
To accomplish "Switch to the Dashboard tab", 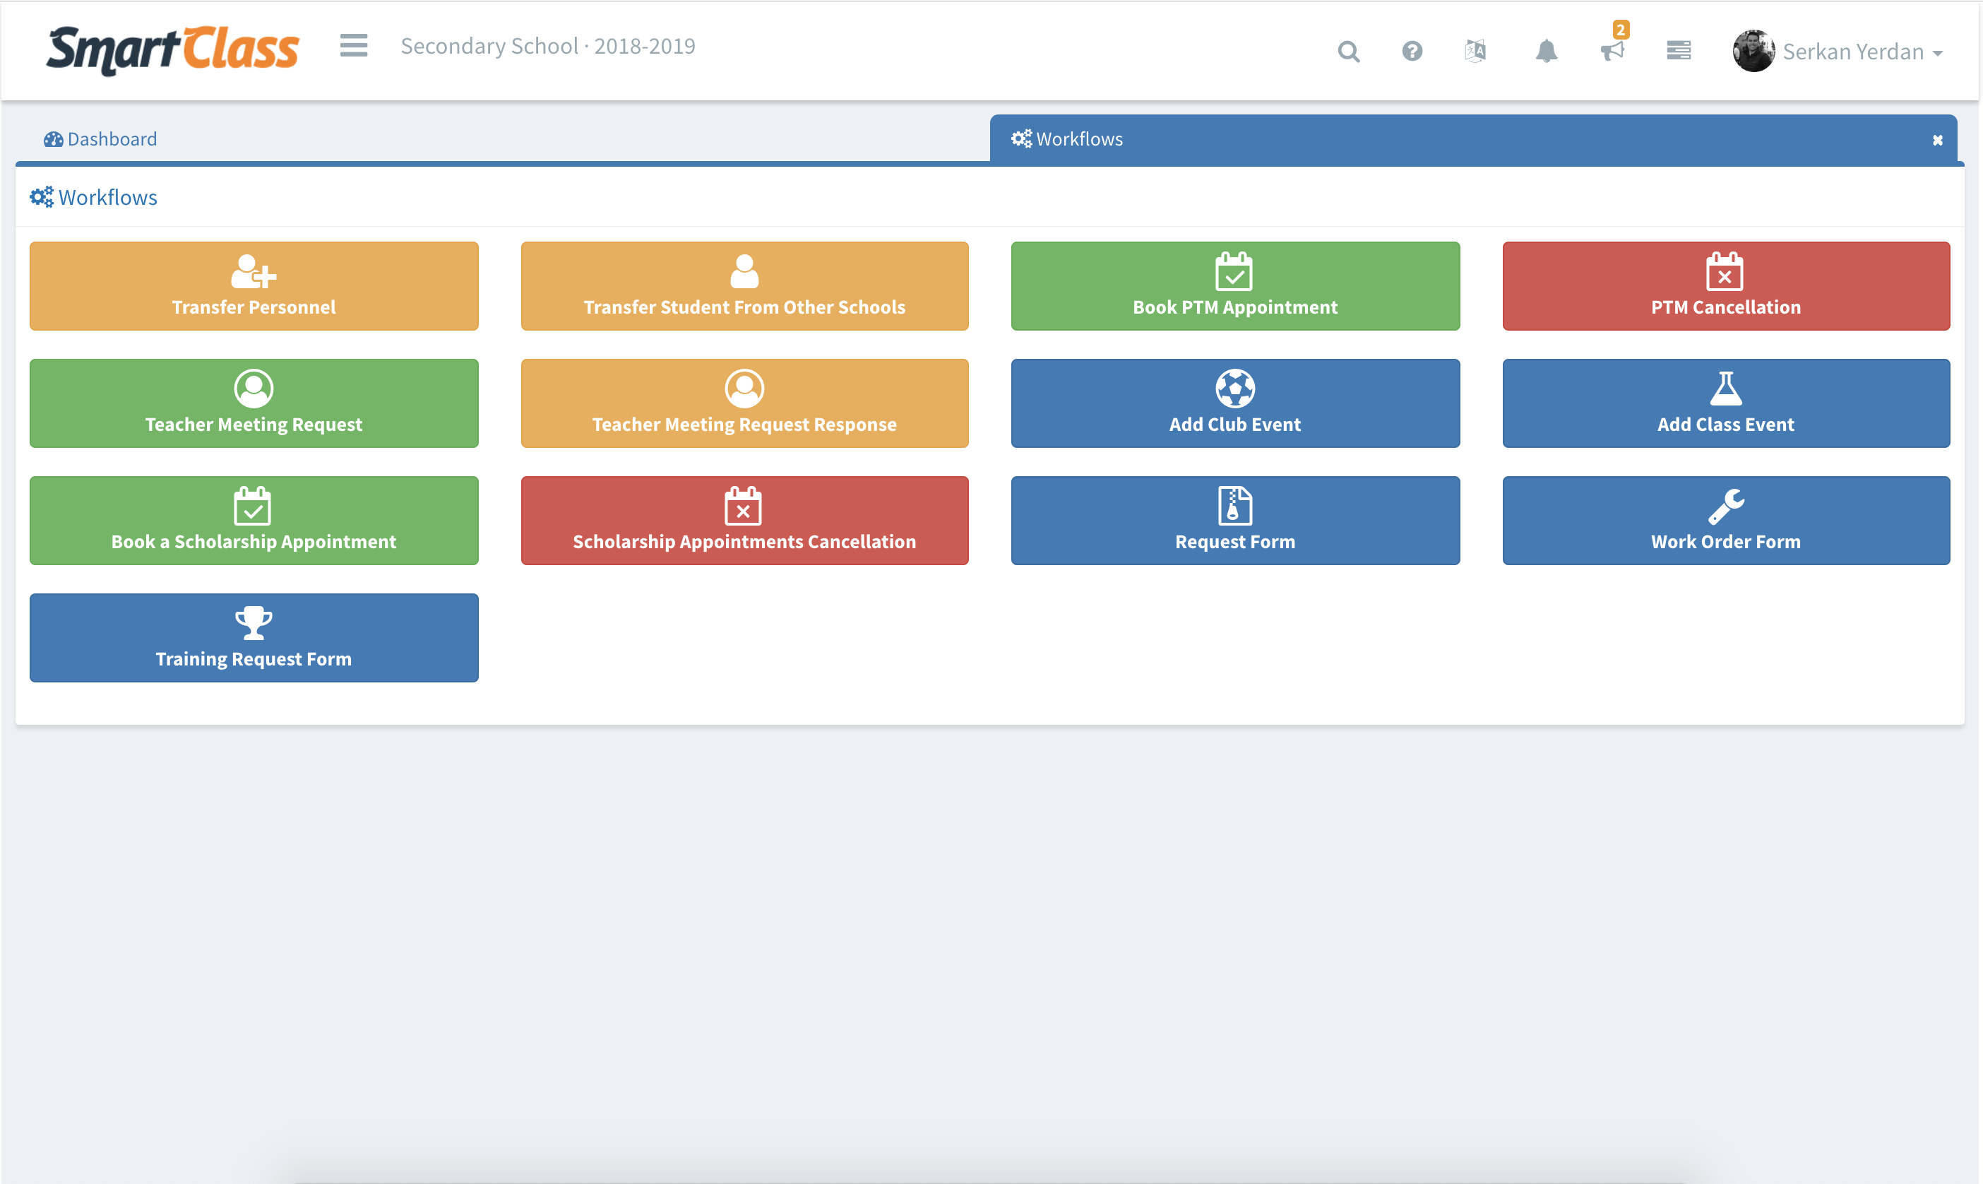I will pyautogui.click(x=100, y=139).
